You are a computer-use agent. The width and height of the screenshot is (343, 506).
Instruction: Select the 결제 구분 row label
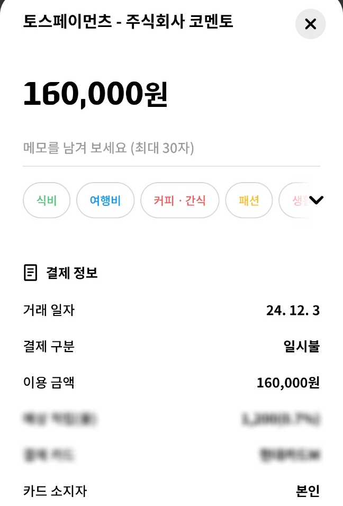[49, 347]
